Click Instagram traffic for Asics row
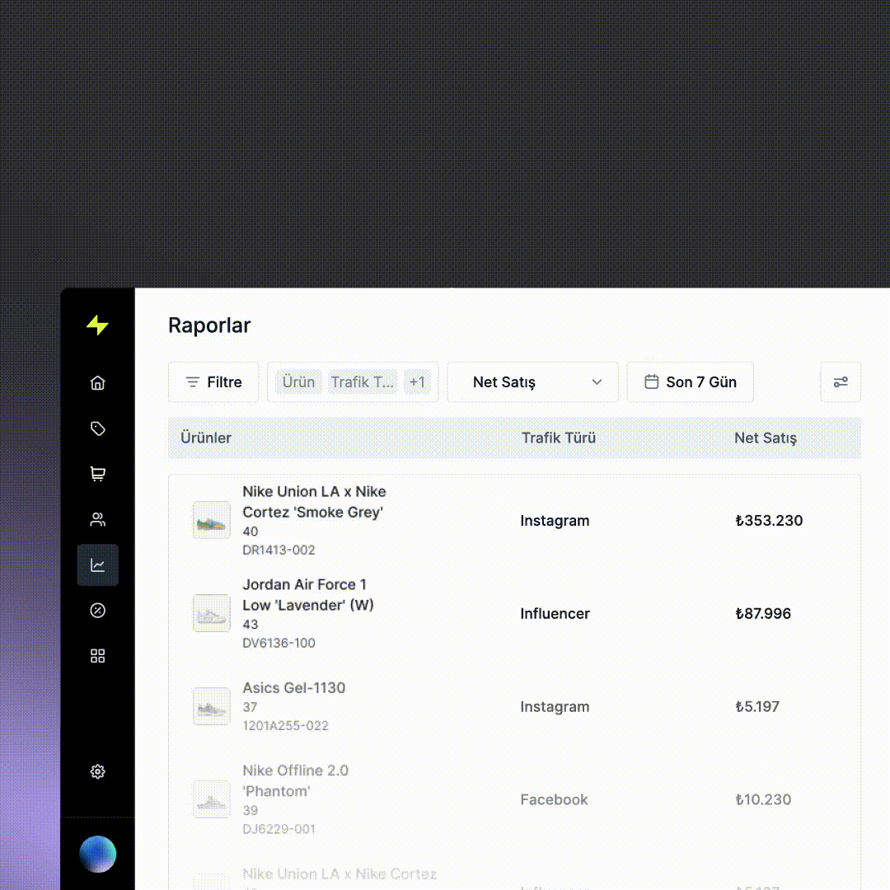This screenshot has height=890, width=890. pos(555,707)
